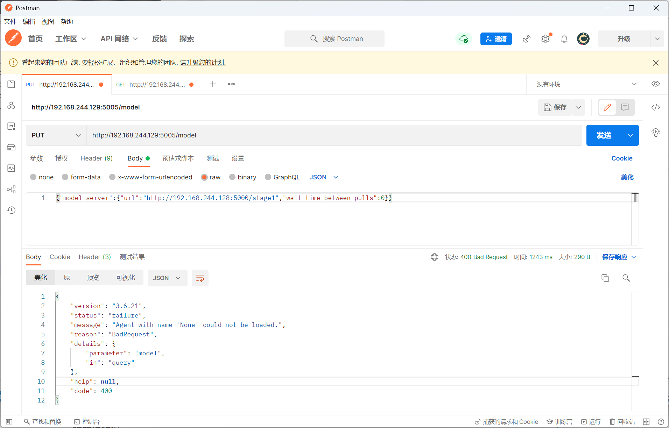Open the raw JSON format dropdown

[x=324, y=177]
